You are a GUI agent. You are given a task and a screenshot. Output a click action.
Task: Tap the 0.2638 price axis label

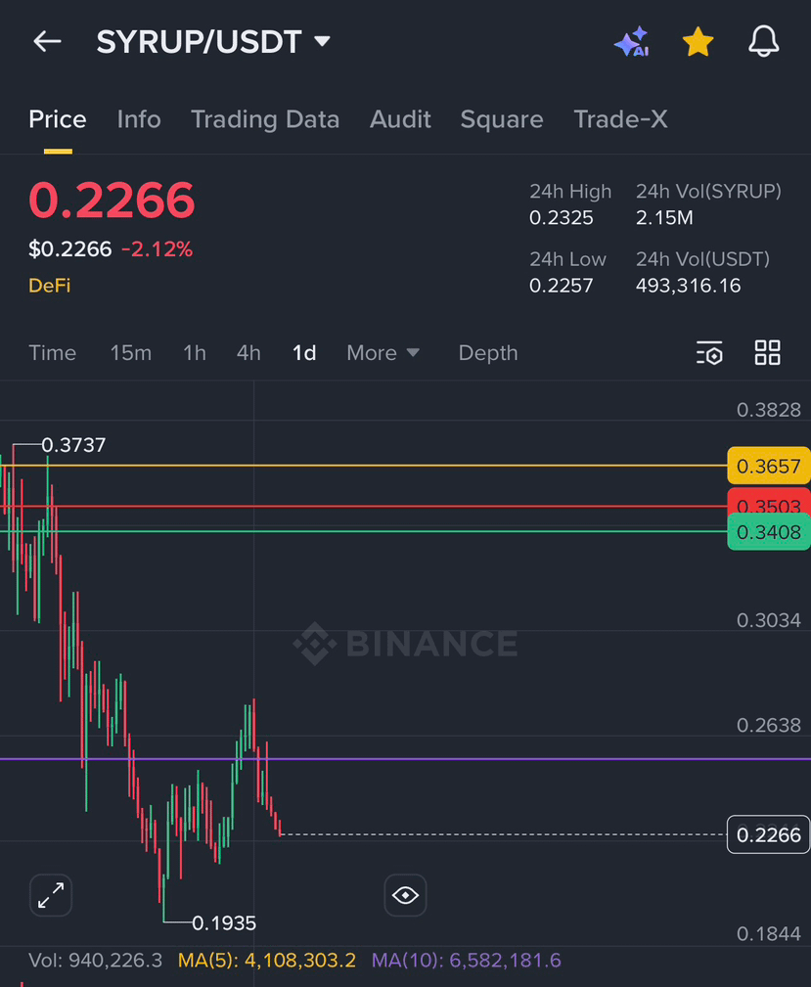click(769, 726)
